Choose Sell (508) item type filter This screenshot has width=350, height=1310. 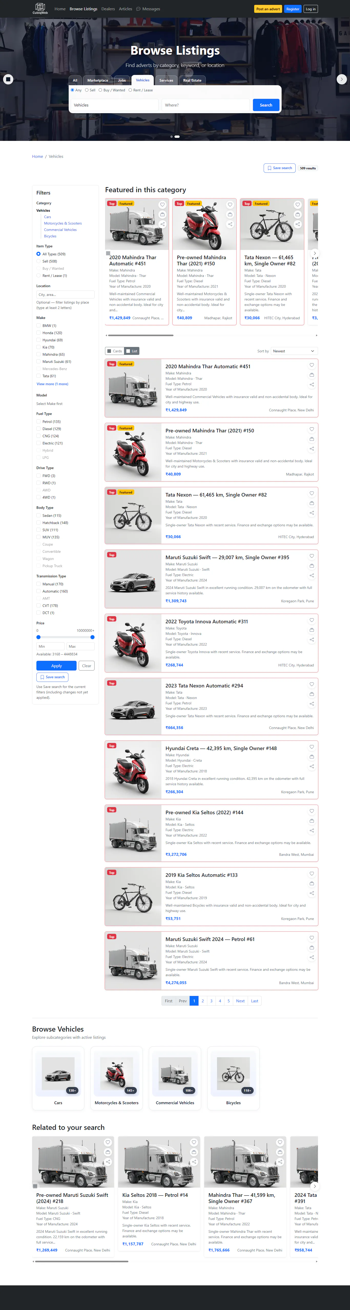pyautogui.click(x=39, y=261)
